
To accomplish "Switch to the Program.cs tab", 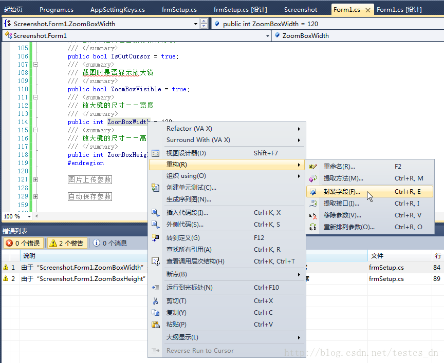I will click(57, 10).
